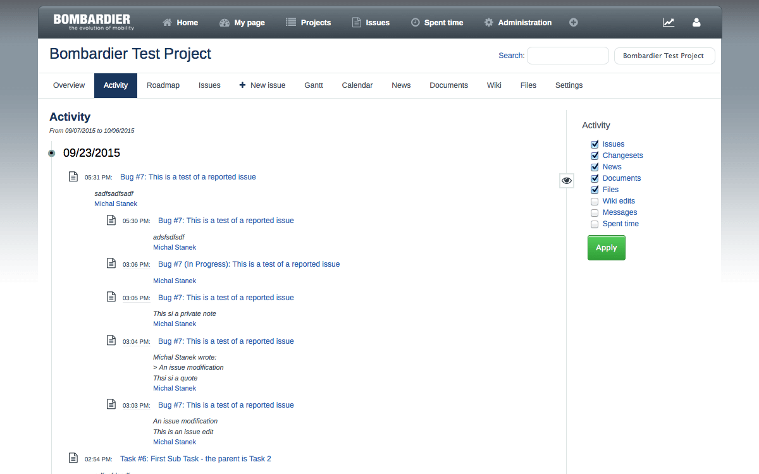
Task: Open the plus circle menu in top bar
Action: pos(574,22)
